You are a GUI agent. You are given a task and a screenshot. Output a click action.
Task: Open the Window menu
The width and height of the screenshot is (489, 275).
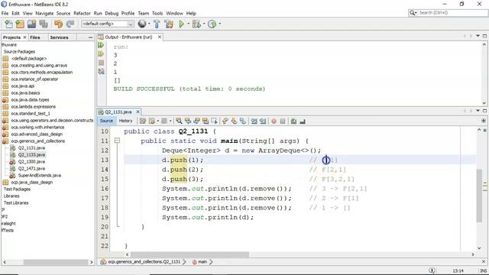click(x=174, y=14)
